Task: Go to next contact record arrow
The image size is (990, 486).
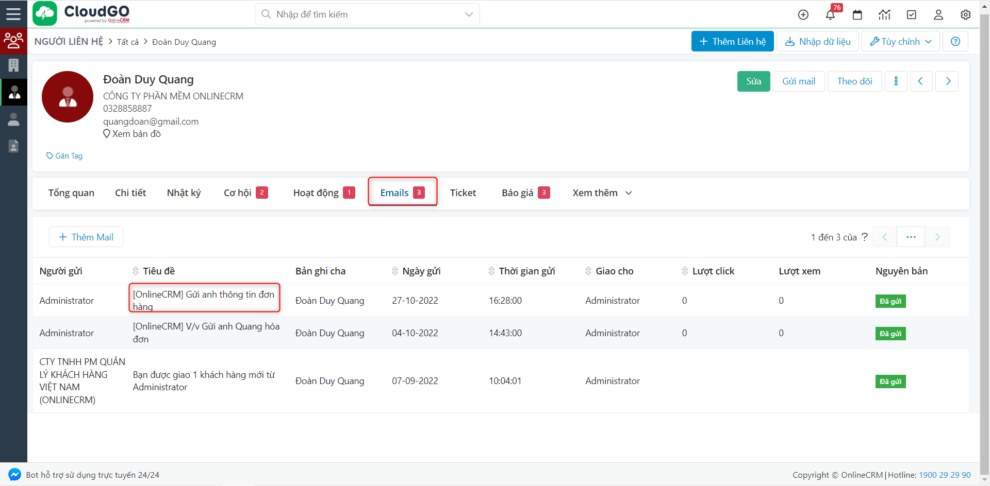Action: (948, 81)
